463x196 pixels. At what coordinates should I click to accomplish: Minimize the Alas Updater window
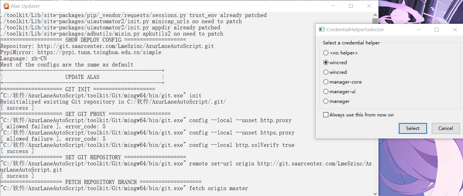pos(333,6)
